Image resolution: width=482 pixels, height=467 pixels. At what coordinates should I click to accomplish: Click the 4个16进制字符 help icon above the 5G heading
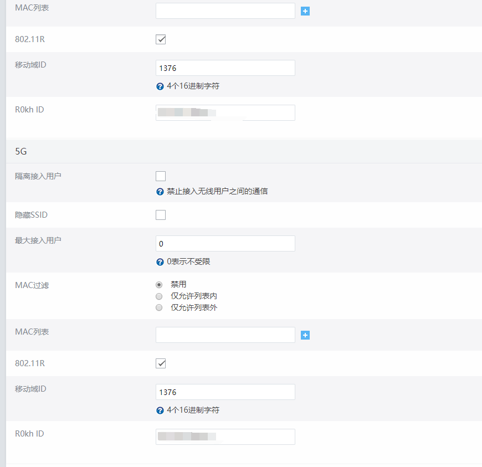[x=160, y=86]
